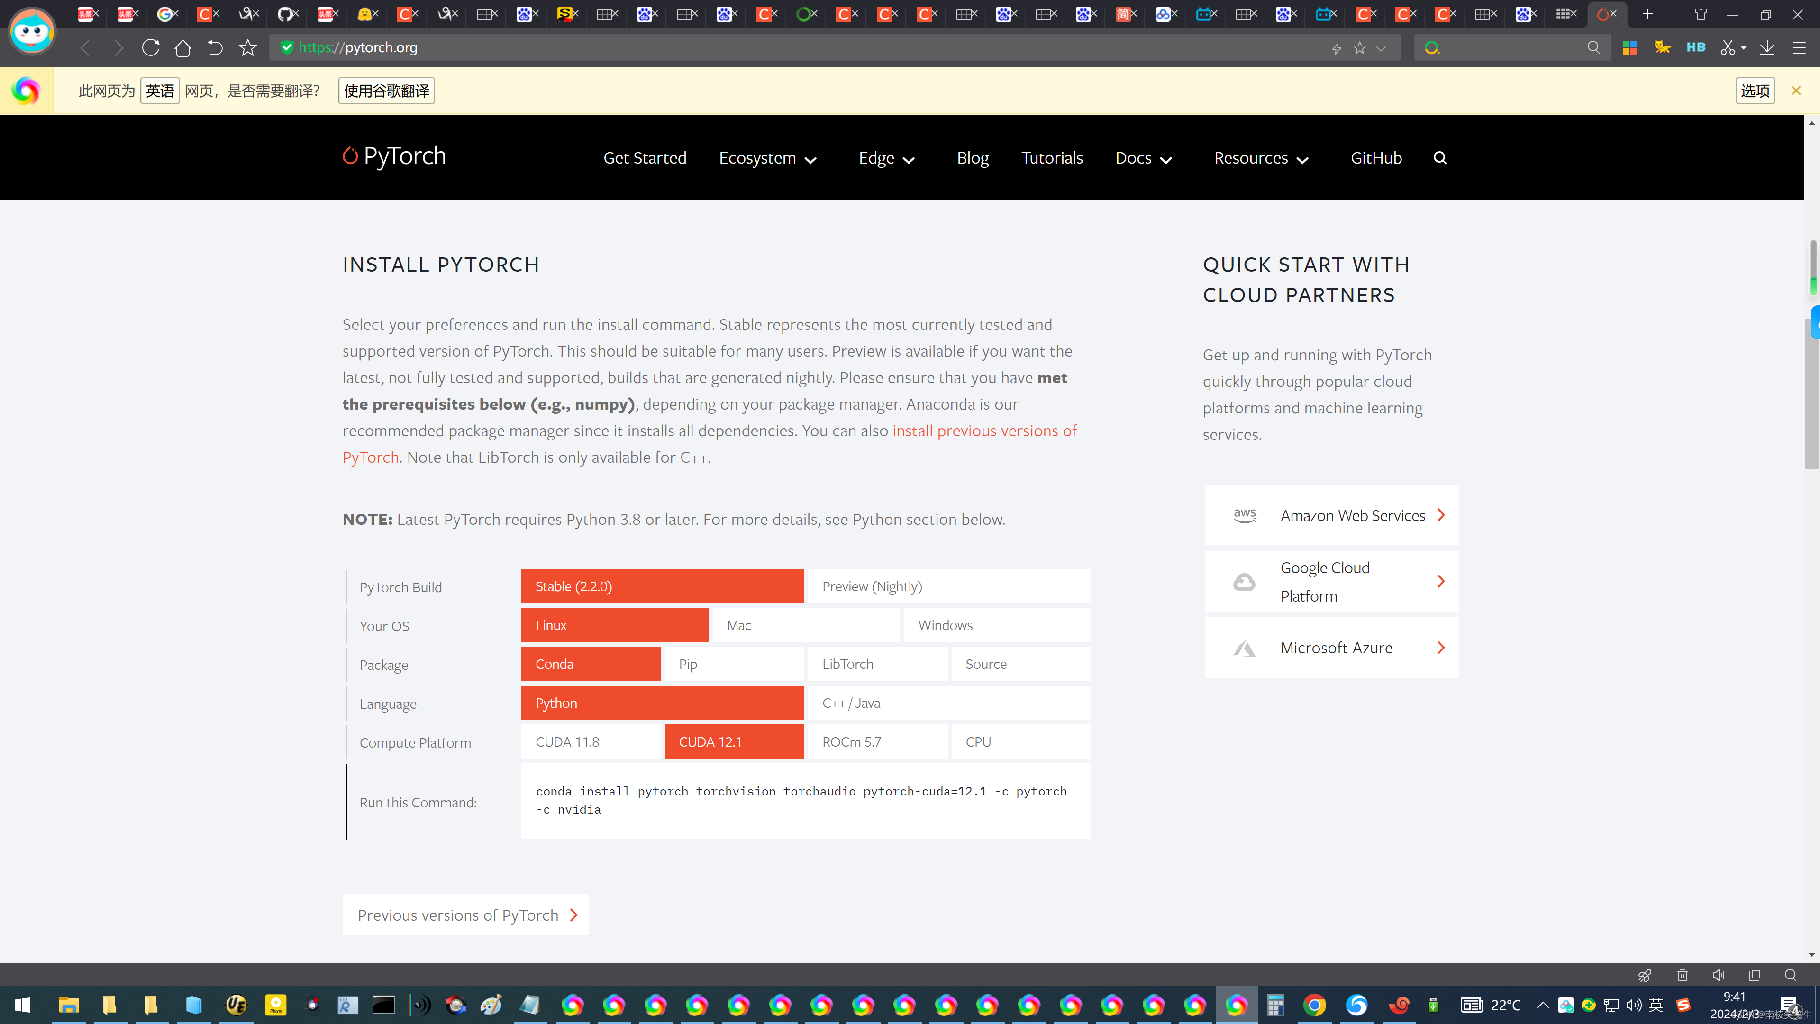Choose Linux as your OS
Image resolution: width=1820 pixels, height=1024 pixels.
615,625
